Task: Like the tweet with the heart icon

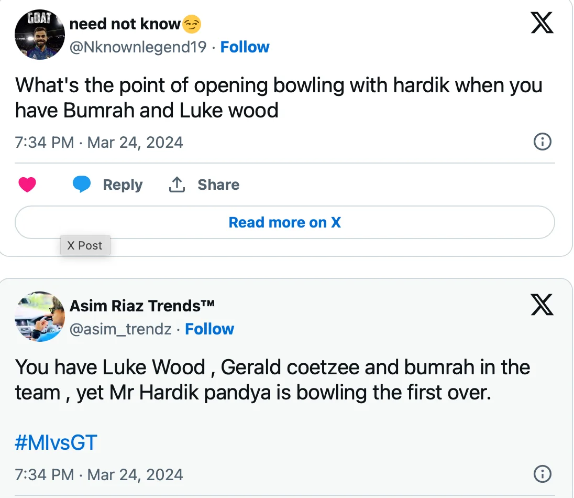Action: click(x=27, y=185)
